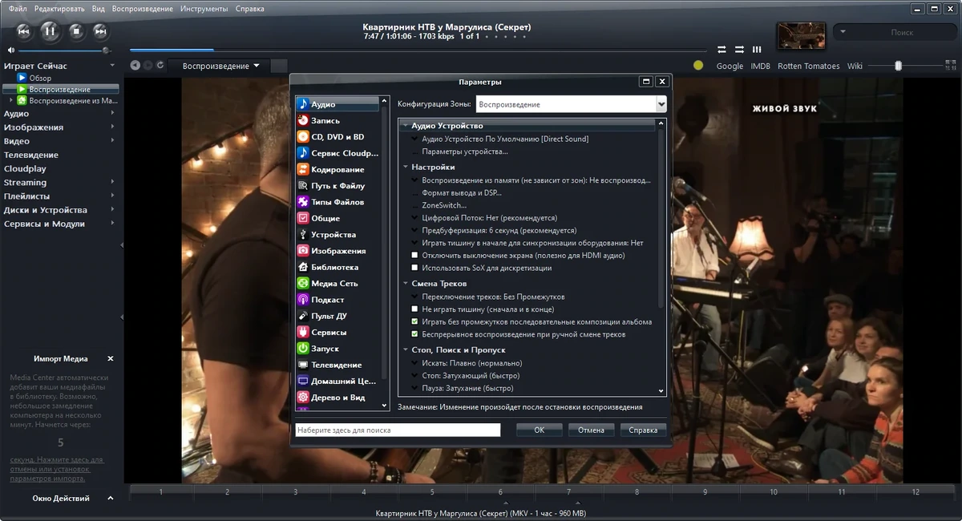
Task: Select CD, DVD и BD settings
Action: coord(337,137)
